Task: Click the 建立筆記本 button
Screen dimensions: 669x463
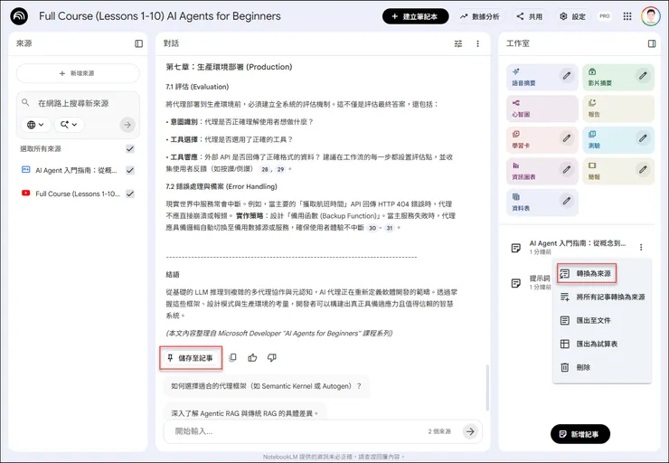Action: coord(415,16)
